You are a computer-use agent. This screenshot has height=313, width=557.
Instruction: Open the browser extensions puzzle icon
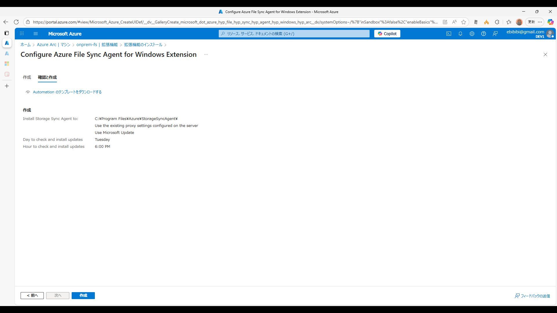tap(497, 22)
